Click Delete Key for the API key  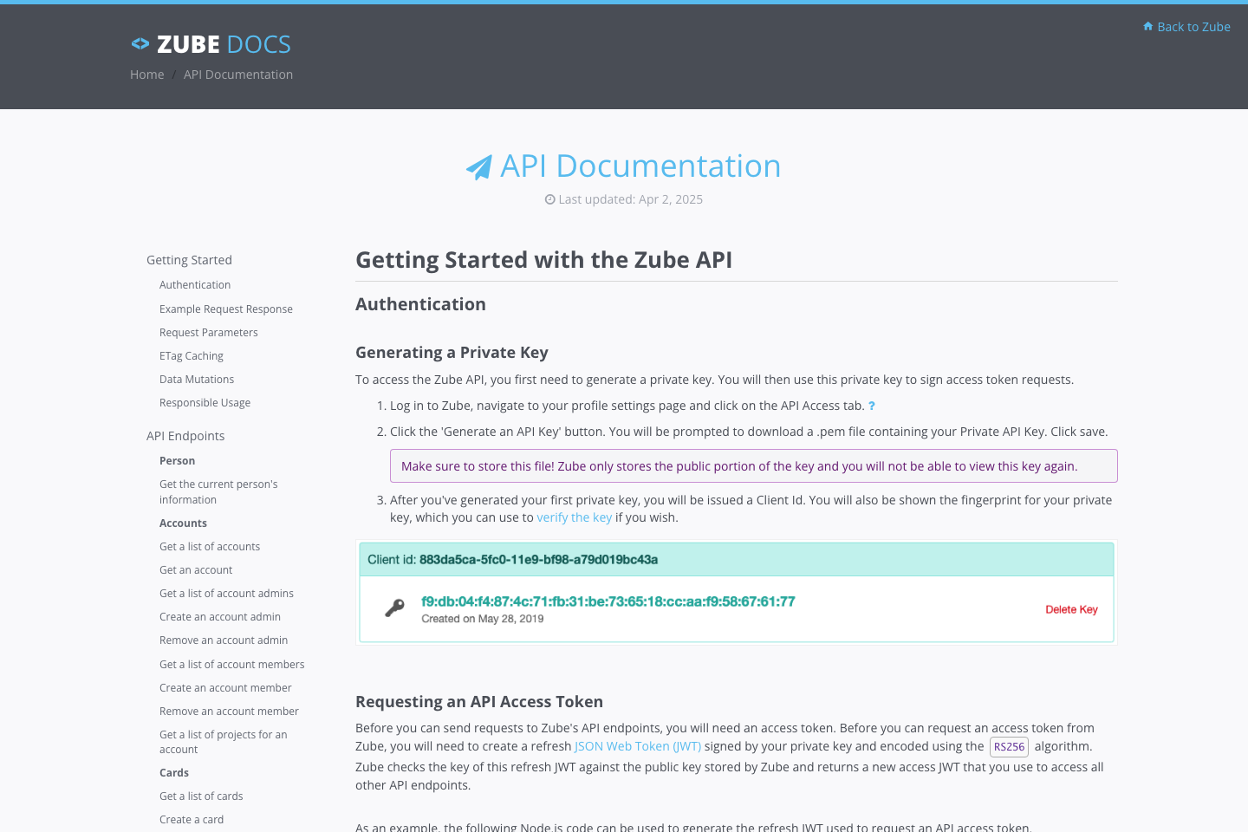click(1071, 609)
